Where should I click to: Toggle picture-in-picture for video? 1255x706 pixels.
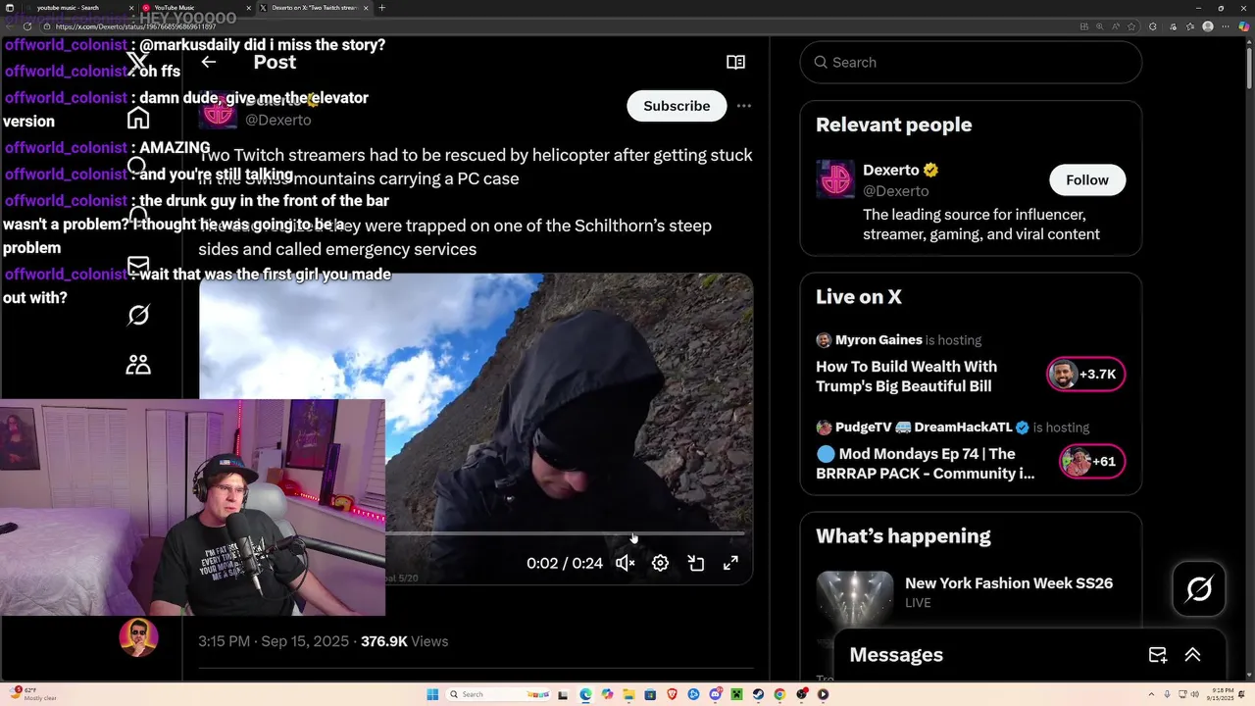click(x=695, y=563)
